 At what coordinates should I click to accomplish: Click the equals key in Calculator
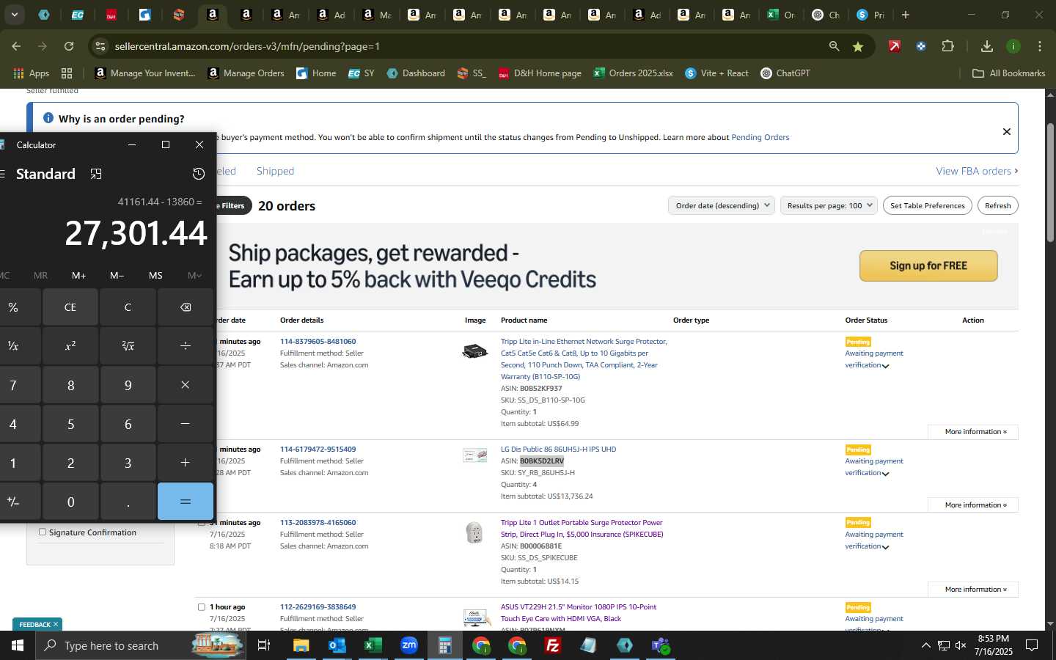(186, 502)
